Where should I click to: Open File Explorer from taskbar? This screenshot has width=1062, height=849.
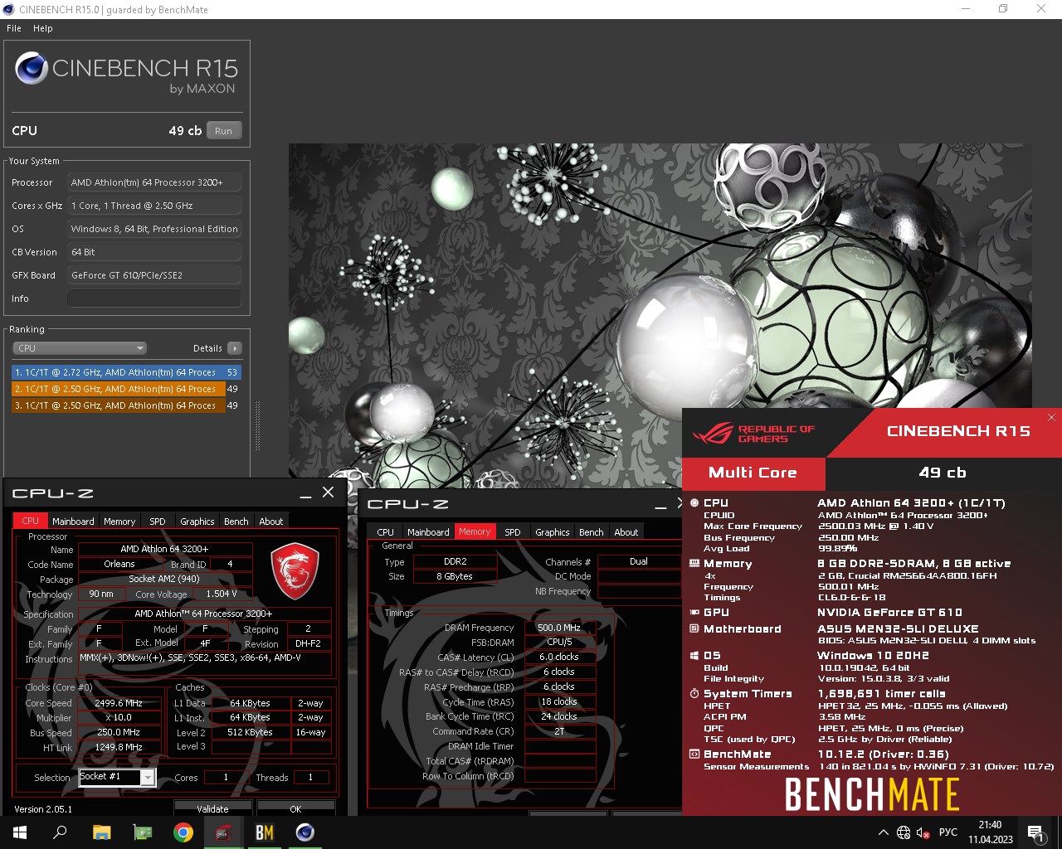tap(101, 832)
